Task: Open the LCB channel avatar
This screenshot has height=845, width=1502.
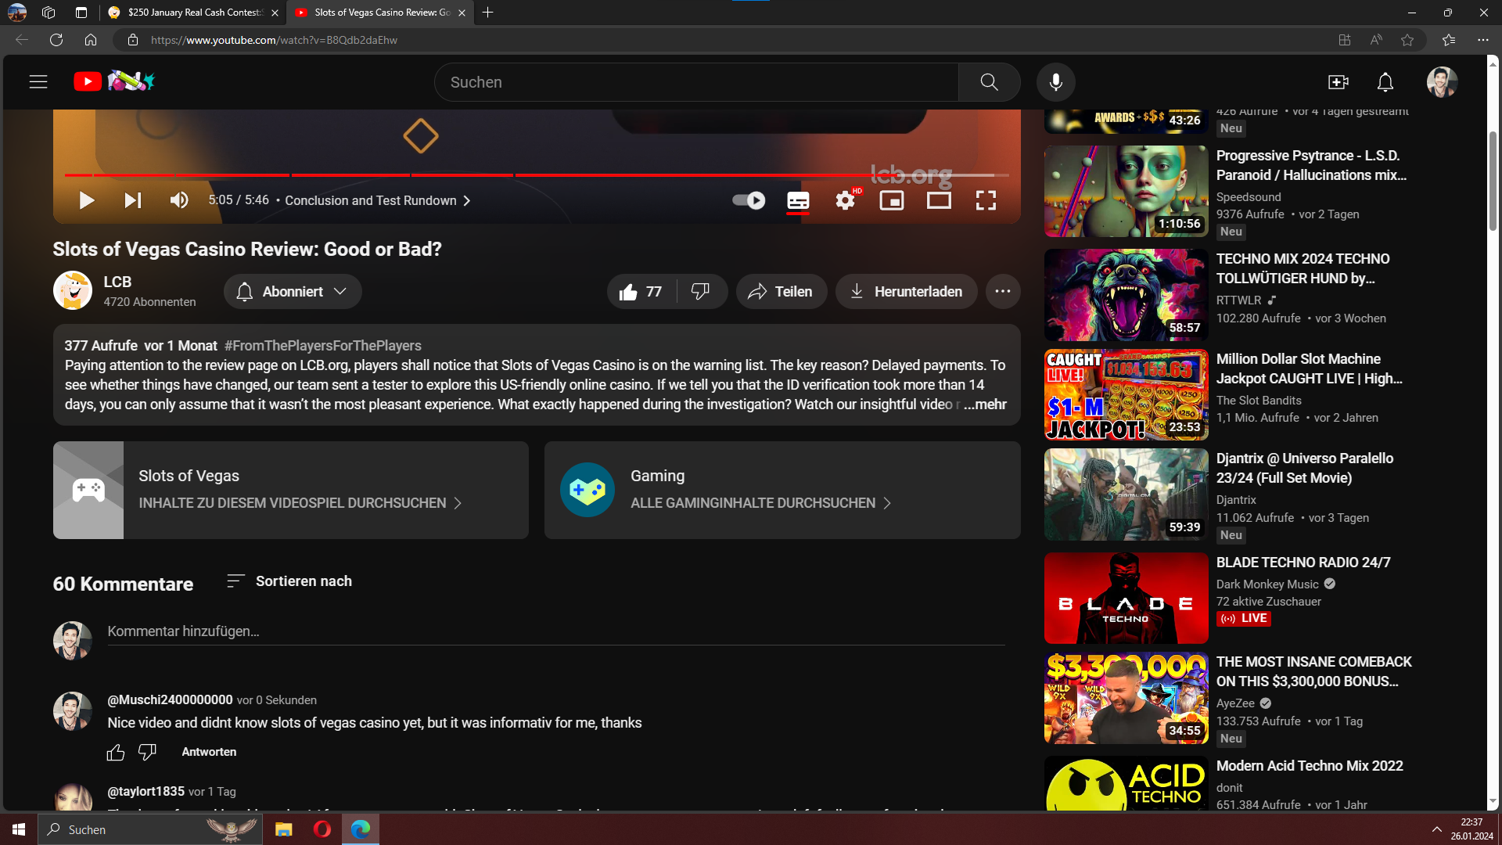Action: coord(73,290)
